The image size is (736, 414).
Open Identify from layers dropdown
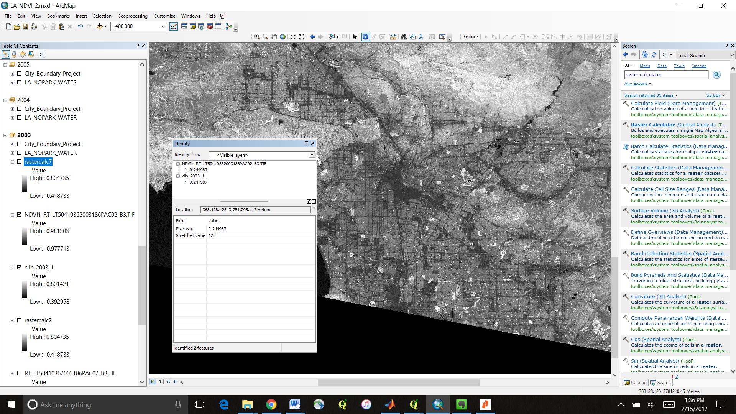(312, 155)
